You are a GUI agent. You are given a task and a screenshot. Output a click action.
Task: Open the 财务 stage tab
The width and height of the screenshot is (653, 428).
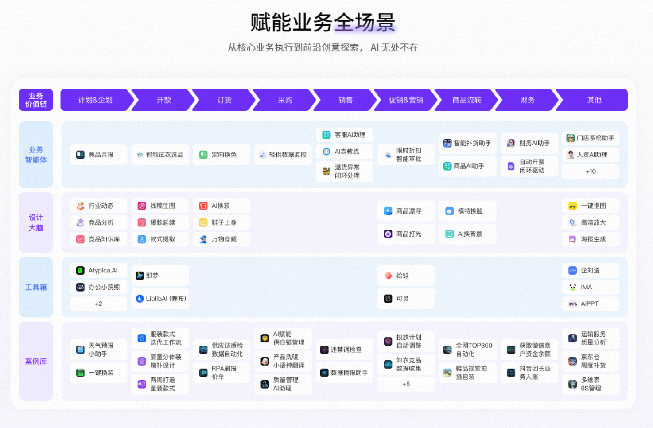point(527,100)
